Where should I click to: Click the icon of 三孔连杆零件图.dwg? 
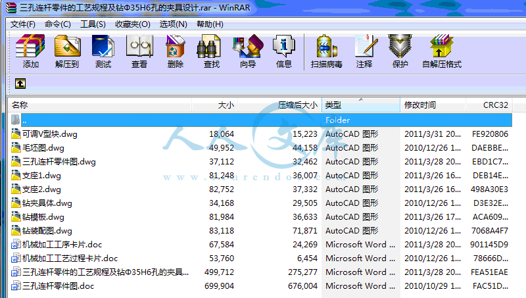click(16, 161)
